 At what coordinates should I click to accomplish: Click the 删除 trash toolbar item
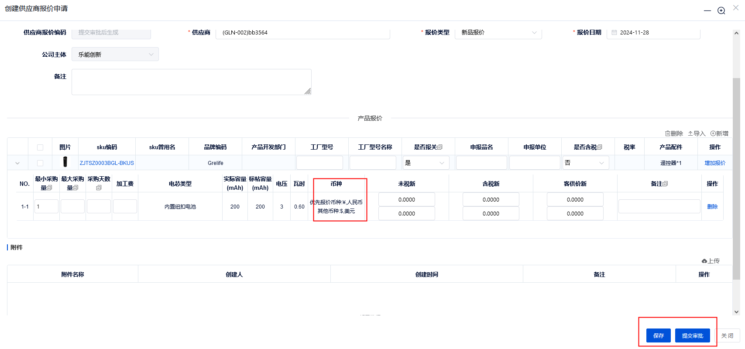pos(674,133)
